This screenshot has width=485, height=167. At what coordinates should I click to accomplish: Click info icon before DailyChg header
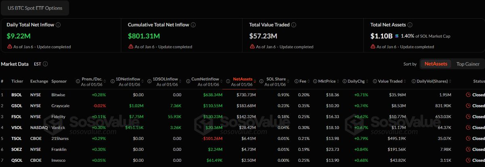point(344,81)
